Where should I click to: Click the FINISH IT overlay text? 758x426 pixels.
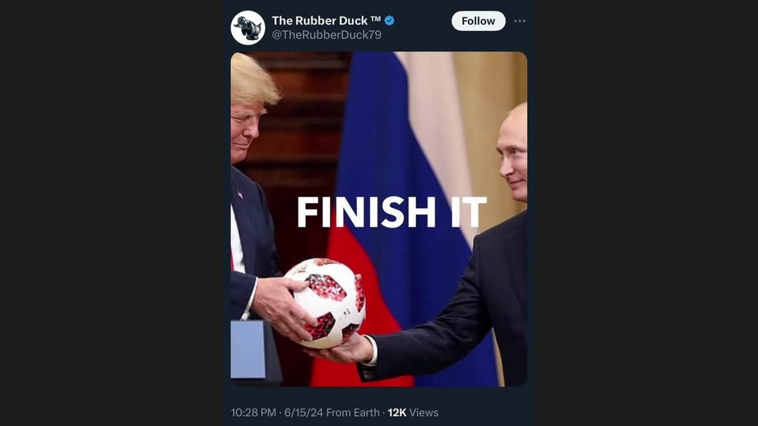391,212
